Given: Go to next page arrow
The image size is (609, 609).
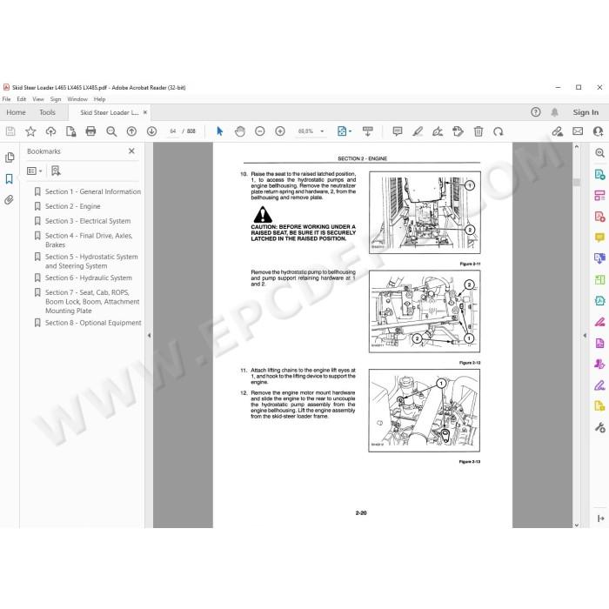Looking at the screenshot, I should tap(152, 131).
